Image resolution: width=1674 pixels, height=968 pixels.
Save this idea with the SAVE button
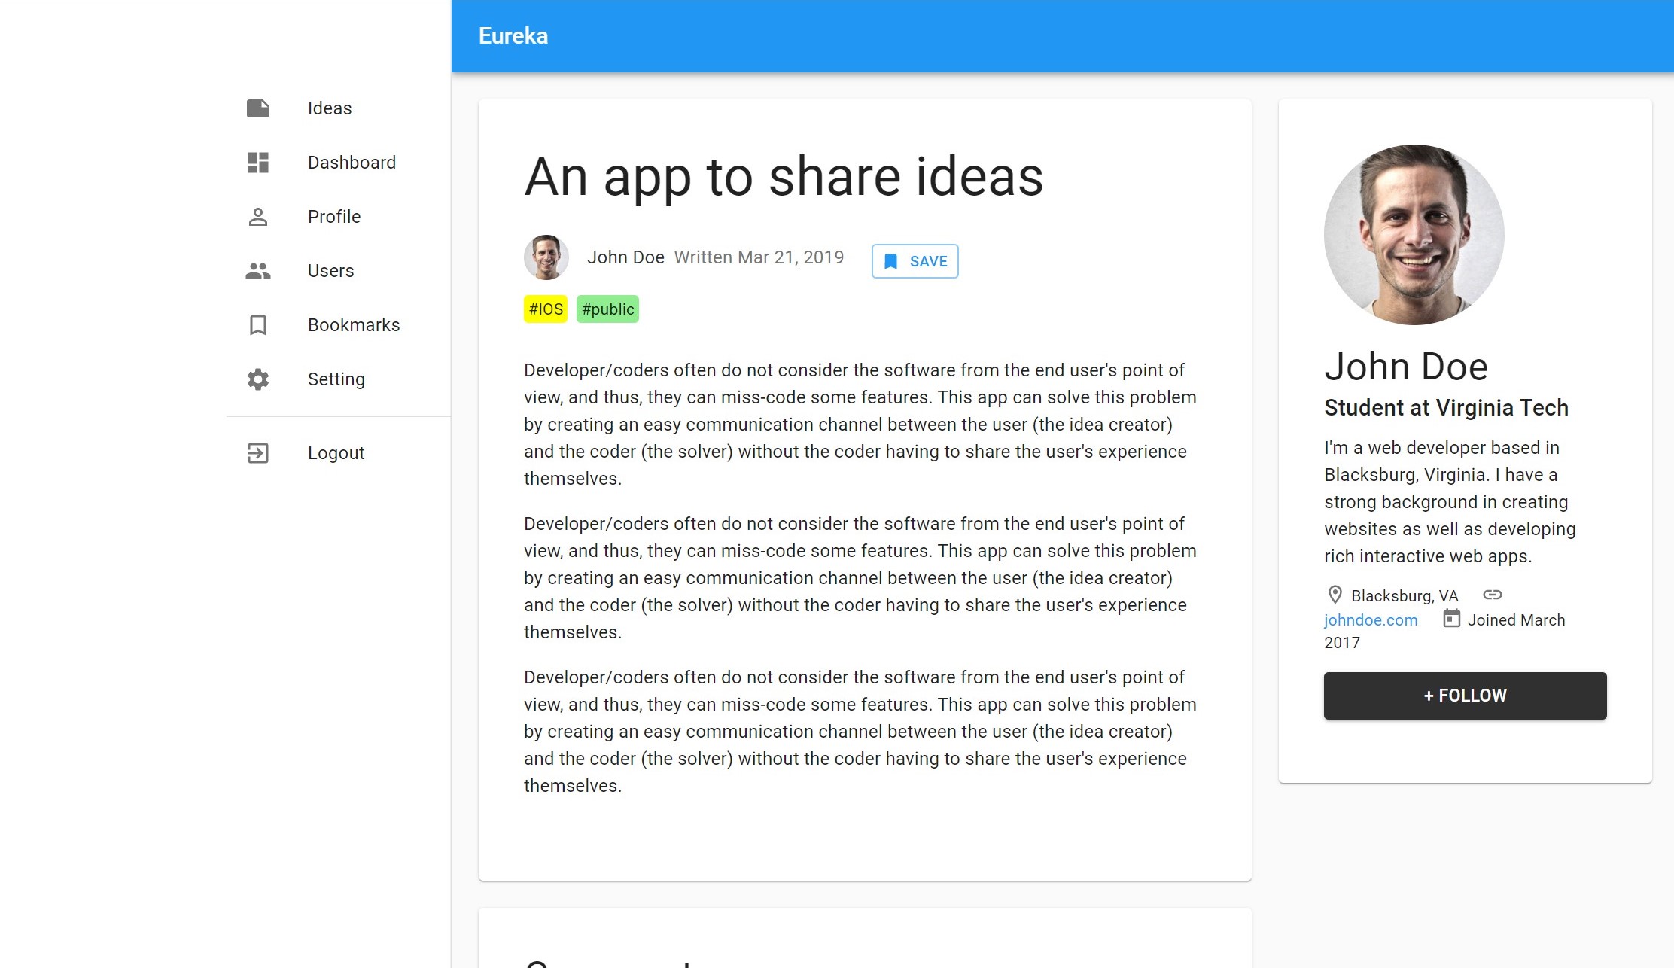915,261
